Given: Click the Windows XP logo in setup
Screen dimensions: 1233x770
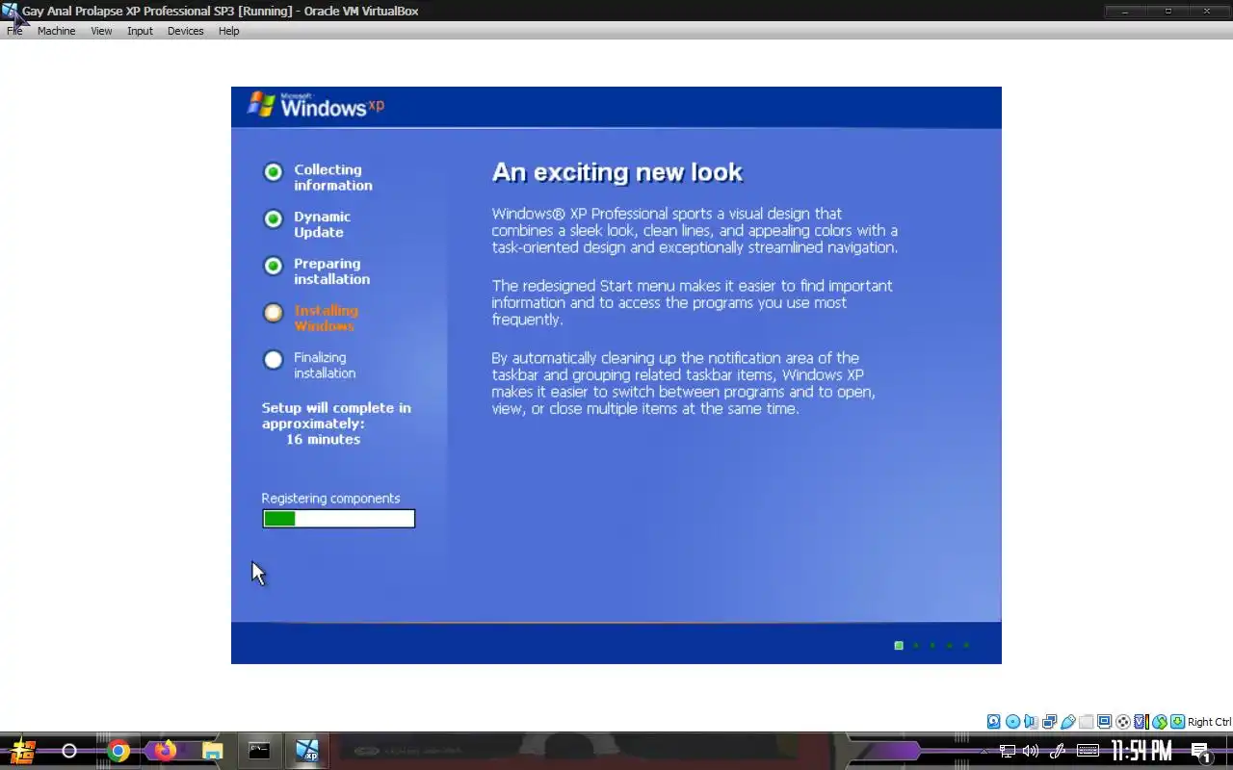Looking at the screenshot, I should (x=316, y=105).
